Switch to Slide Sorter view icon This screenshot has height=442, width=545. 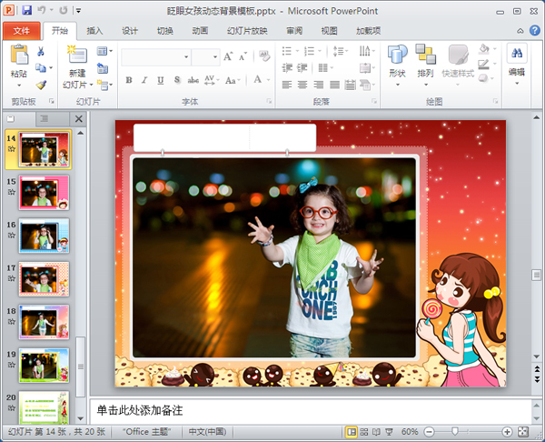[364, 432]
